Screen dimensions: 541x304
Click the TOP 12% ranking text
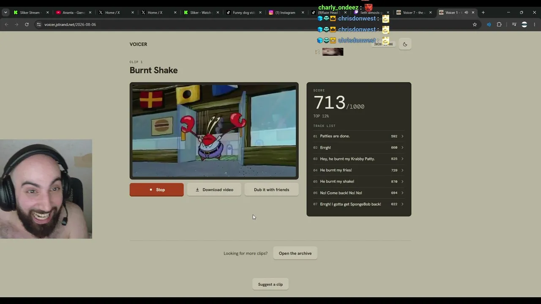321,116
